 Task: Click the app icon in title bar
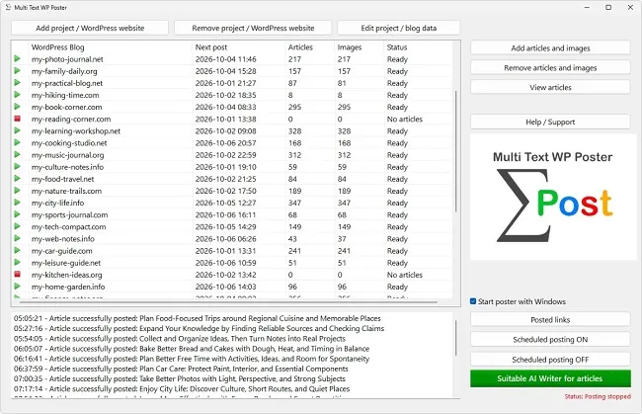point(8,7)
